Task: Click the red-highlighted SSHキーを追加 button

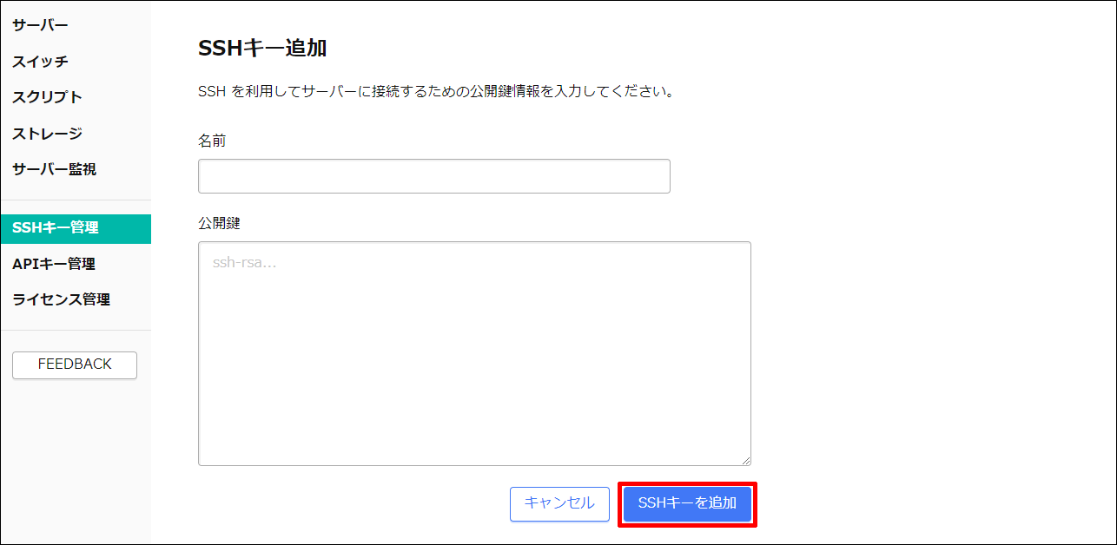Action: (686, 503)
